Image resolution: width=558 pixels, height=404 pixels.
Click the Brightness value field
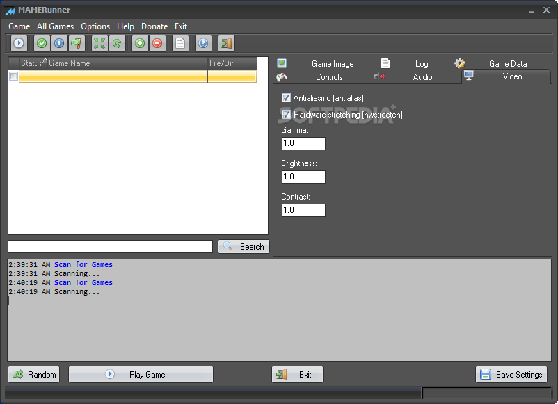click(303, 177)
